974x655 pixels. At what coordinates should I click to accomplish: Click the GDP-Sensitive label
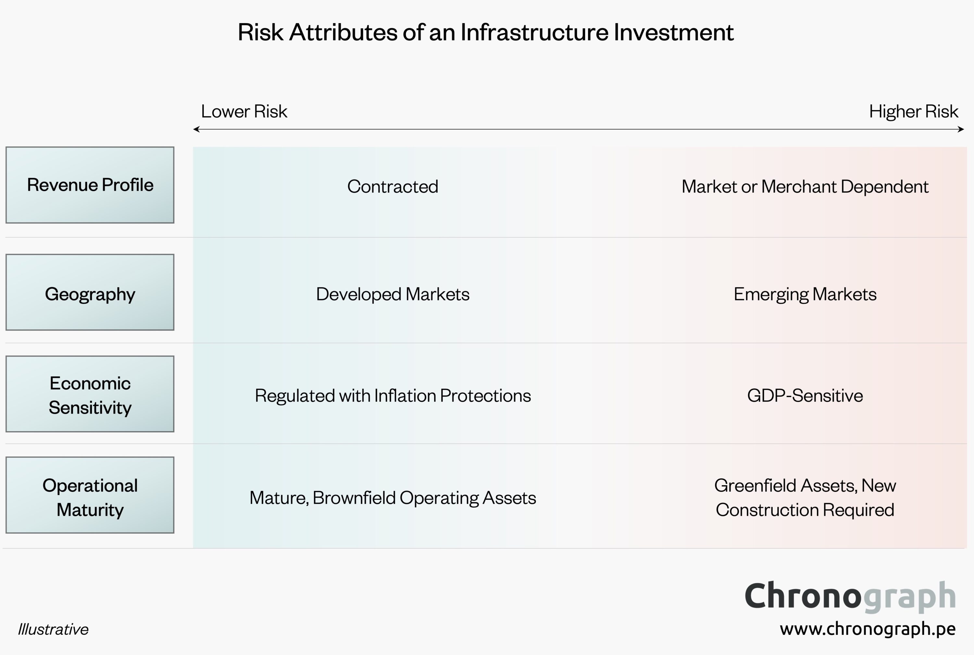805,395
